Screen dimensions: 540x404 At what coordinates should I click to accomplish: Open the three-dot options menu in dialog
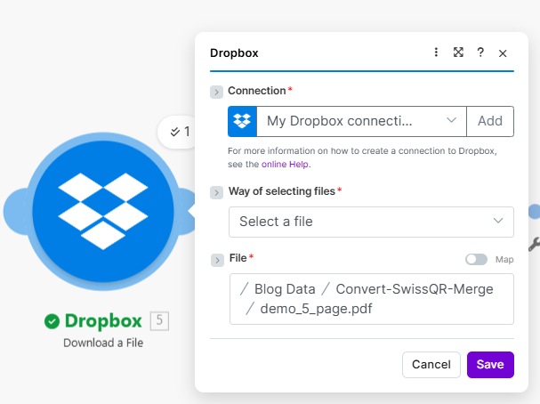[x=436, y=53]
